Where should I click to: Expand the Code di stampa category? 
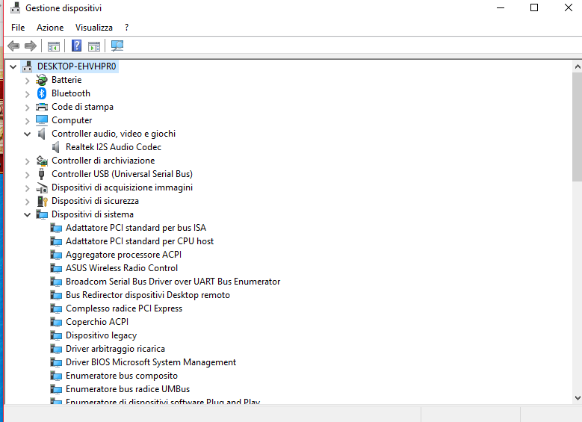click(x=27, y=108)
